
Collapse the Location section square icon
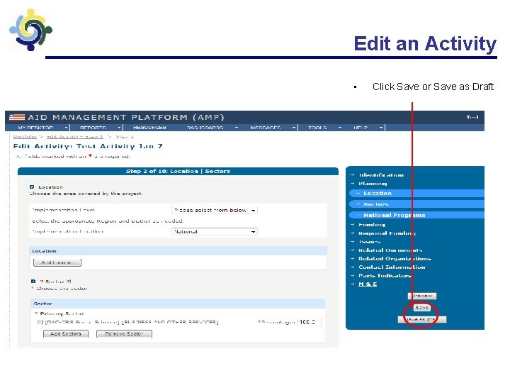tap(32, 187)
